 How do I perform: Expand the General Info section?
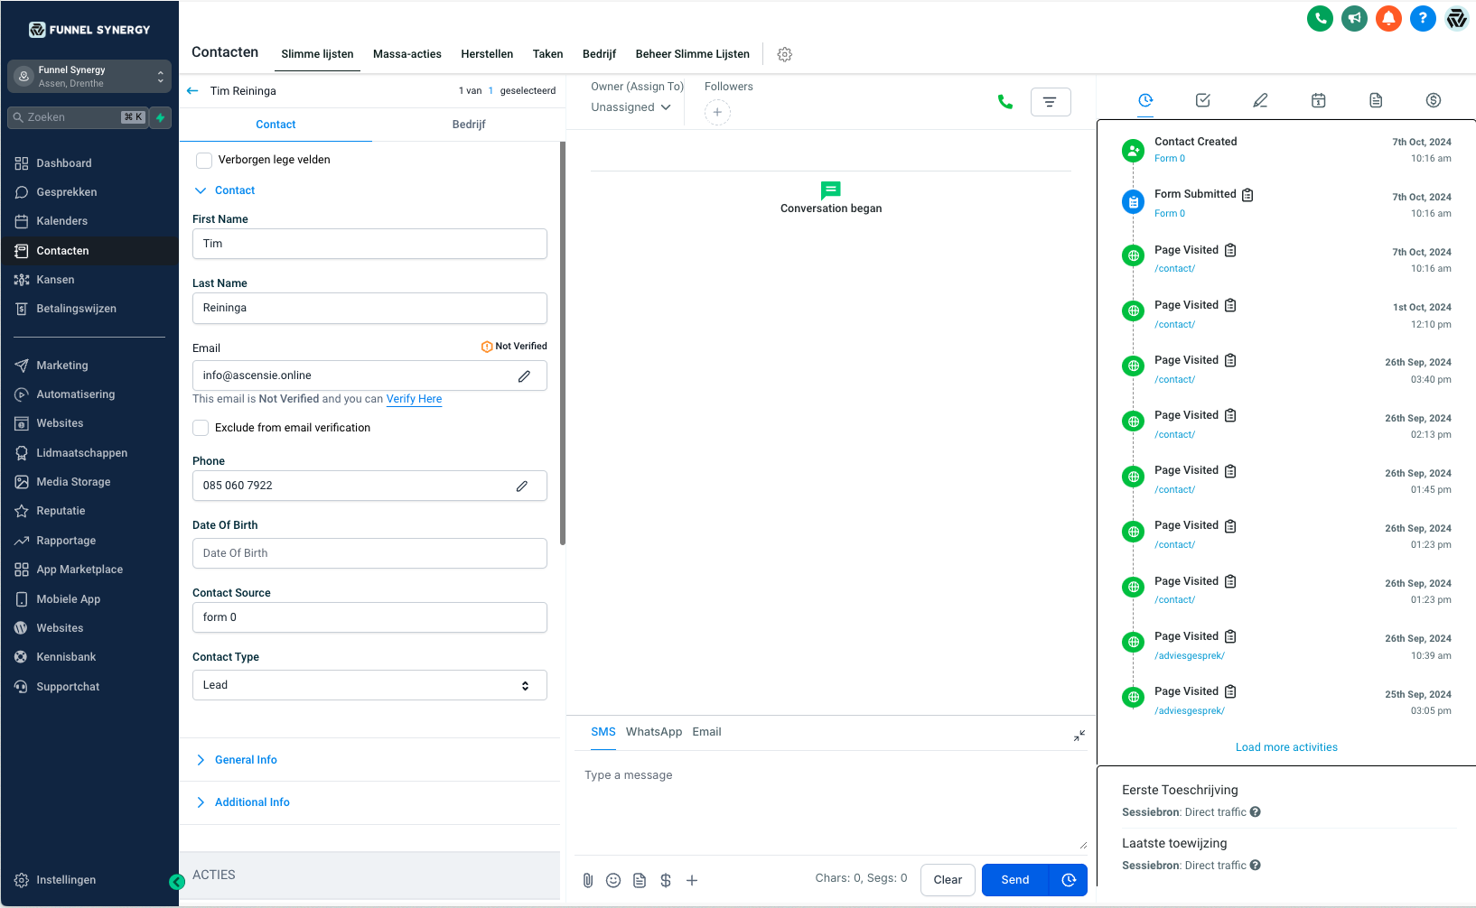click(246, 760)
